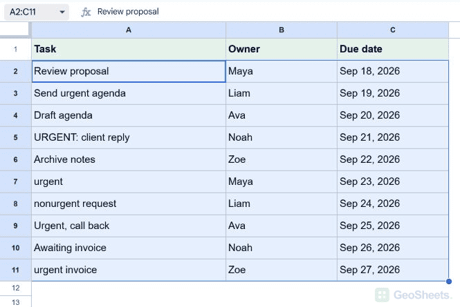Viewport: 460px width, 307px height.
Task: Select row 1 header
Action: pos(15,49)
